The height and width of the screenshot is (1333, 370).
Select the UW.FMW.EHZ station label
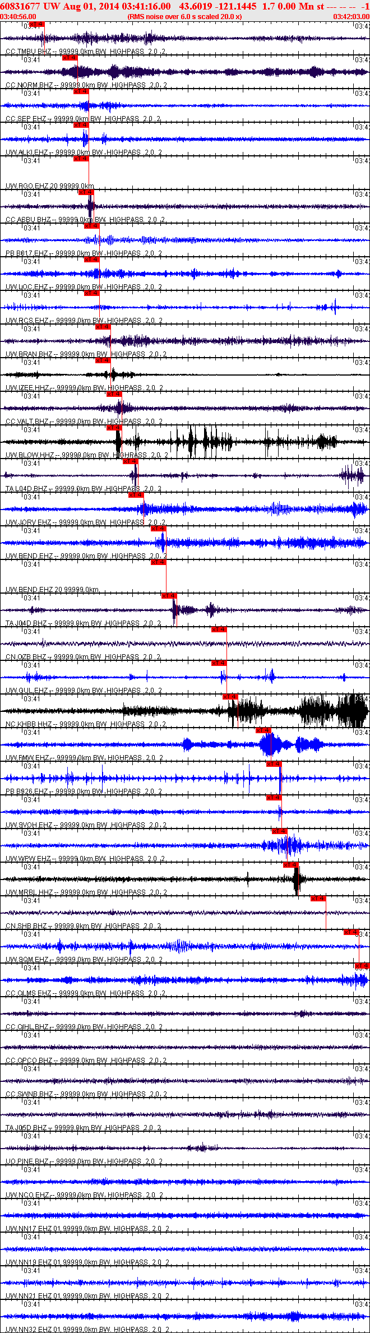click(85, 758)
